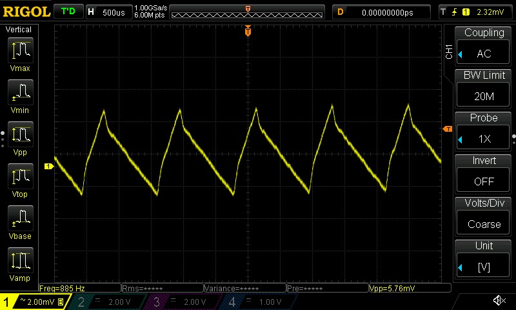Select the Vmax measurement icon
516x310 pixels.
point(21,50)
